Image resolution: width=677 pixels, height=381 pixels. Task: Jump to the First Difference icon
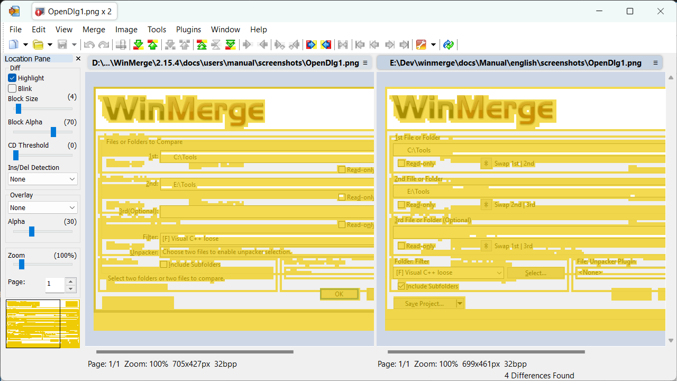pyautogui.click(x=202, y=45)
